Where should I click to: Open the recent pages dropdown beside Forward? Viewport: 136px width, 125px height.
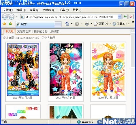(x=16, y=17)
